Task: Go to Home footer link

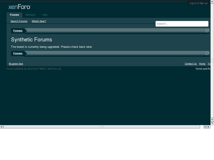Action: (x=202, y=64)
